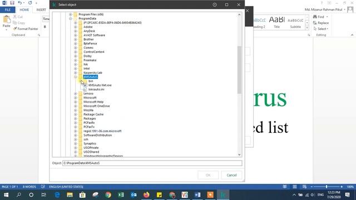Click the 8 WORDS status entry
This screenshot has width=356, height=200.
point(29,187)
